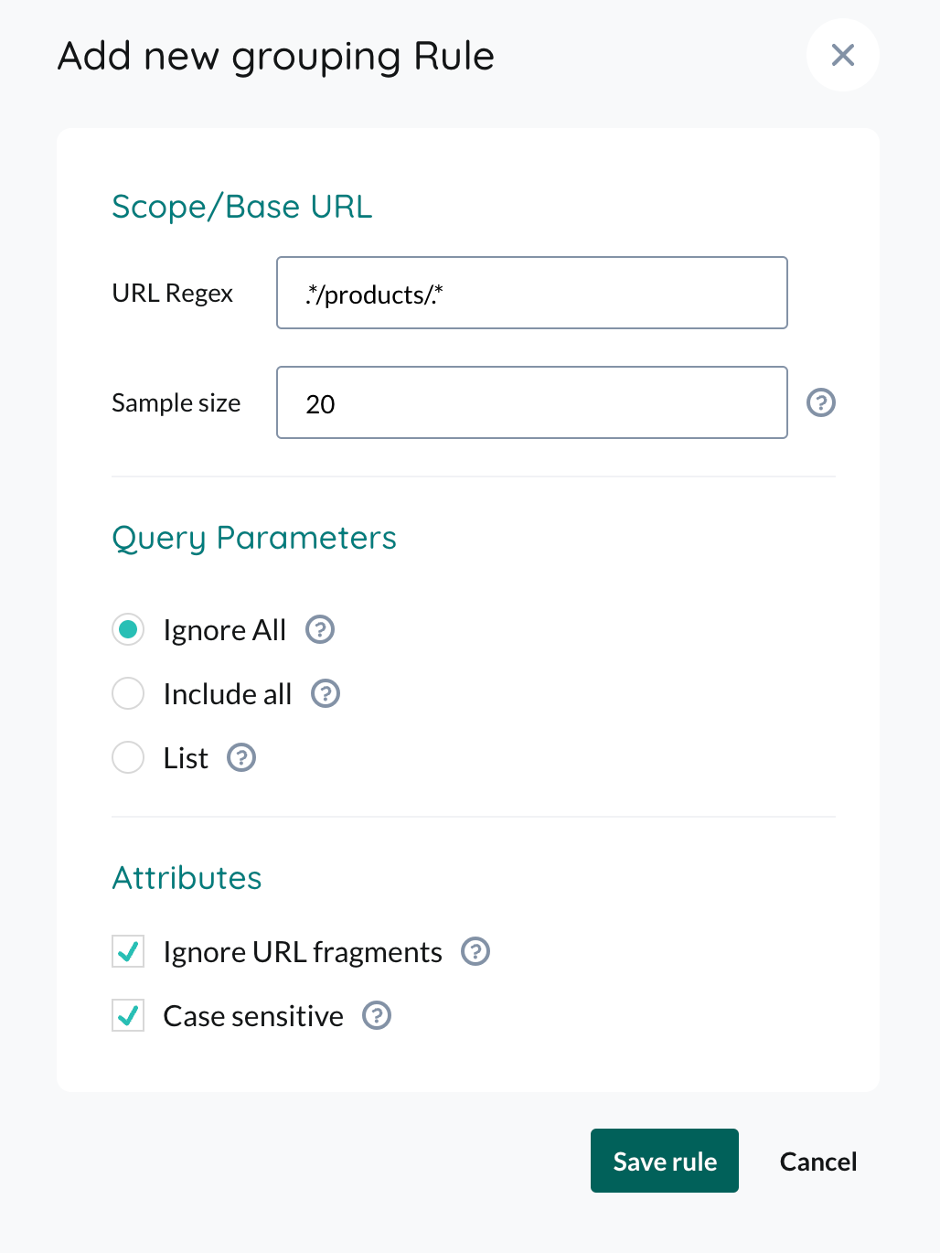Click the Scope/Base URL section heading
This screenshot has width=940, height=1253.
[241, 207]
